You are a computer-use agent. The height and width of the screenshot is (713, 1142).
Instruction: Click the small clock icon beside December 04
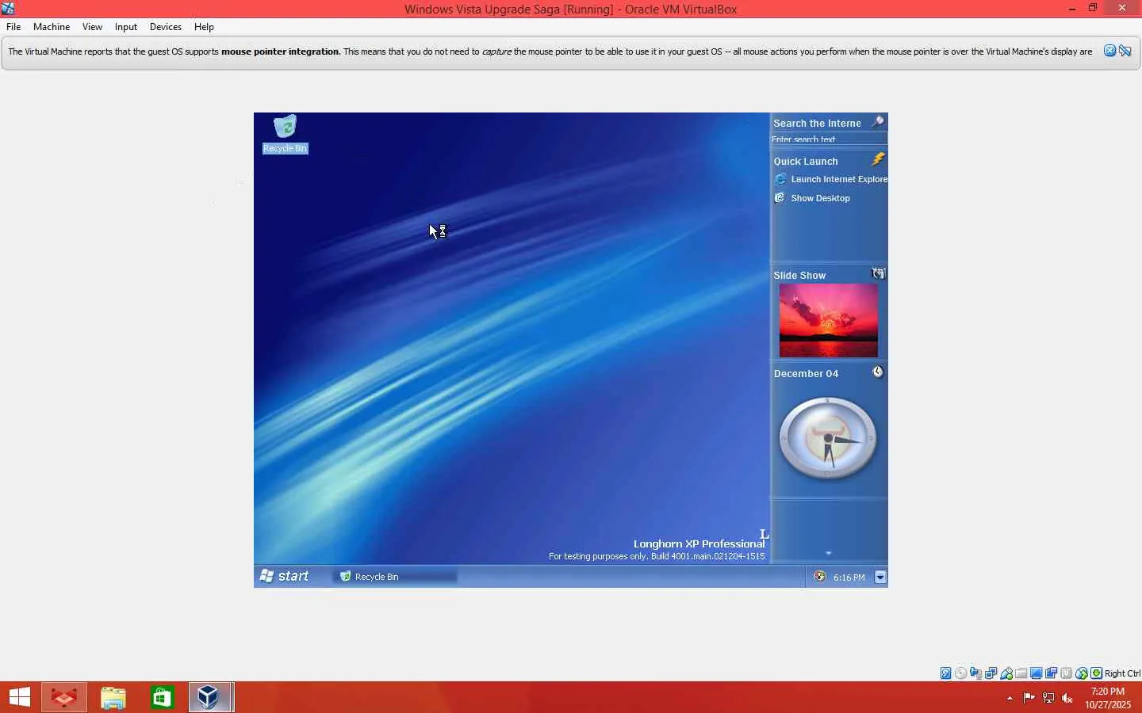pos(878,372)
